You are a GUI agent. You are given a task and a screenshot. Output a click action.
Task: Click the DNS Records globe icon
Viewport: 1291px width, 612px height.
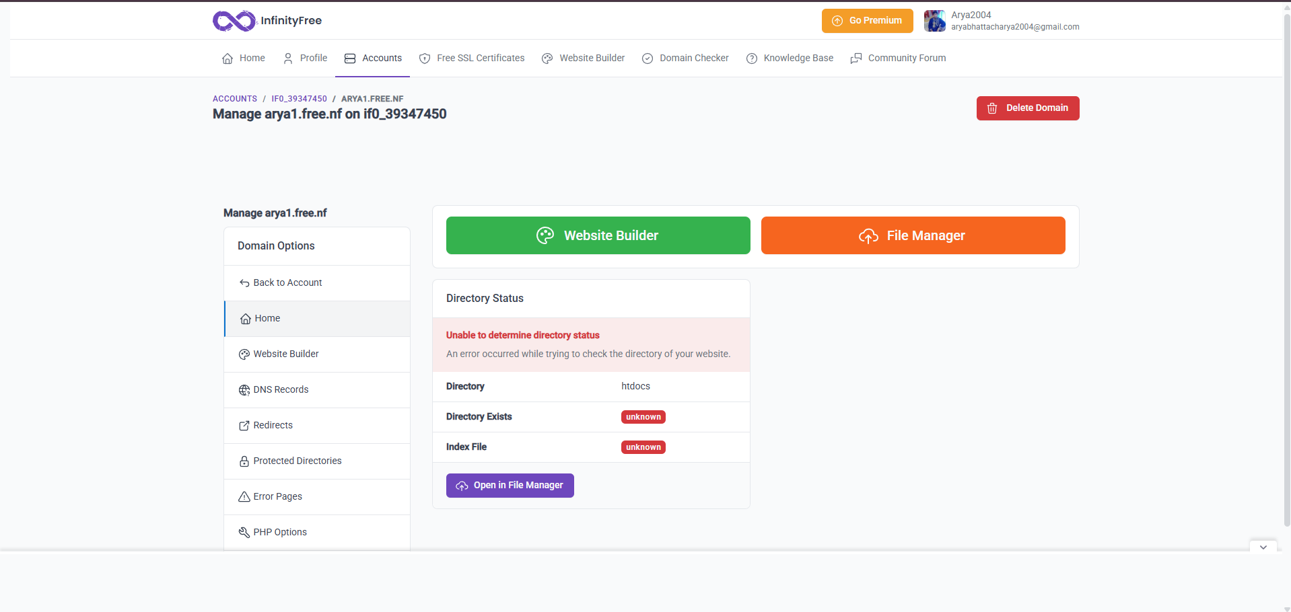coord(244,390)
